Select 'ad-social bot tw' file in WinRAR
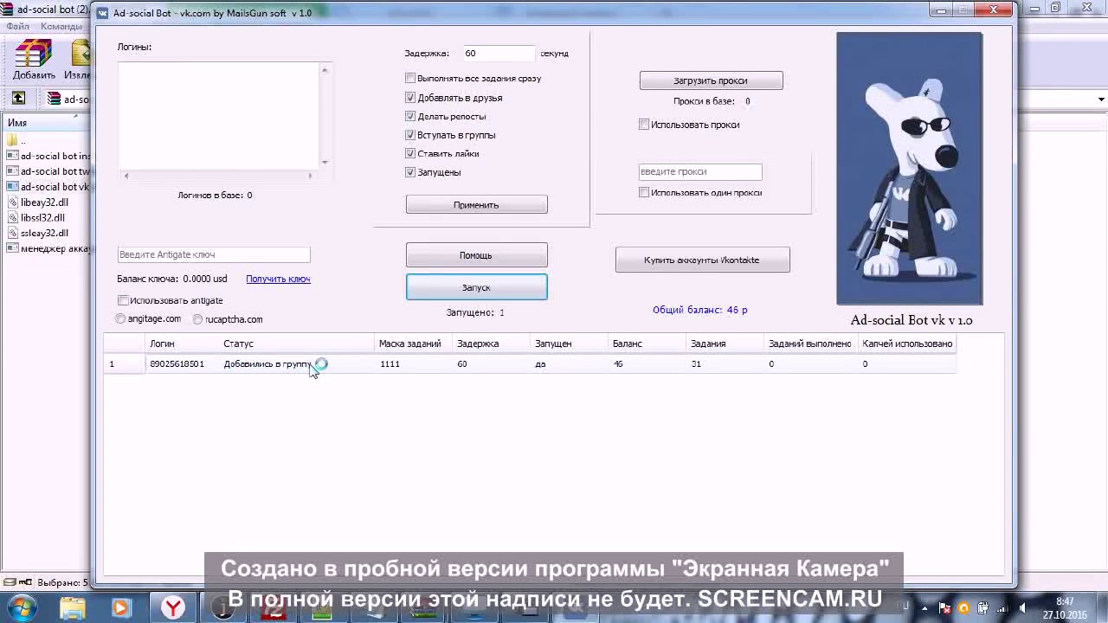 [x=48, y=171]
